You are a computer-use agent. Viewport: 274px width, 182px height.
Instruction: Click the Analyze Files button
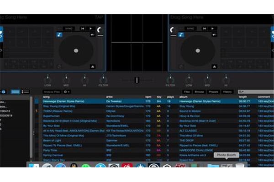[52, 92]
